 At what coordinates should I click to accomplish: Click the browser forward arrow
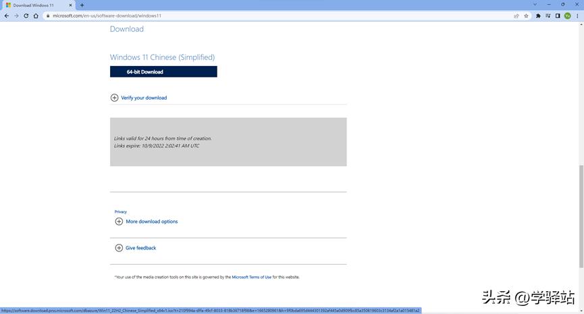16,16
